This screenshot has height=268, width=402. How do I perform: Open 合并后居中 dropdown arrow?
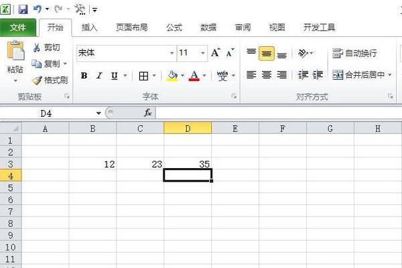pyautogui.click(x=390, y=75)
